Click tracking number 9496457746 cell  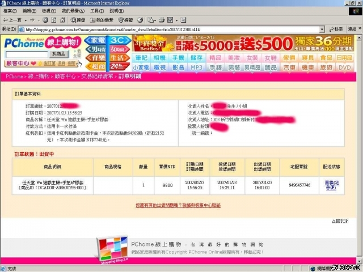pos(299,185)
